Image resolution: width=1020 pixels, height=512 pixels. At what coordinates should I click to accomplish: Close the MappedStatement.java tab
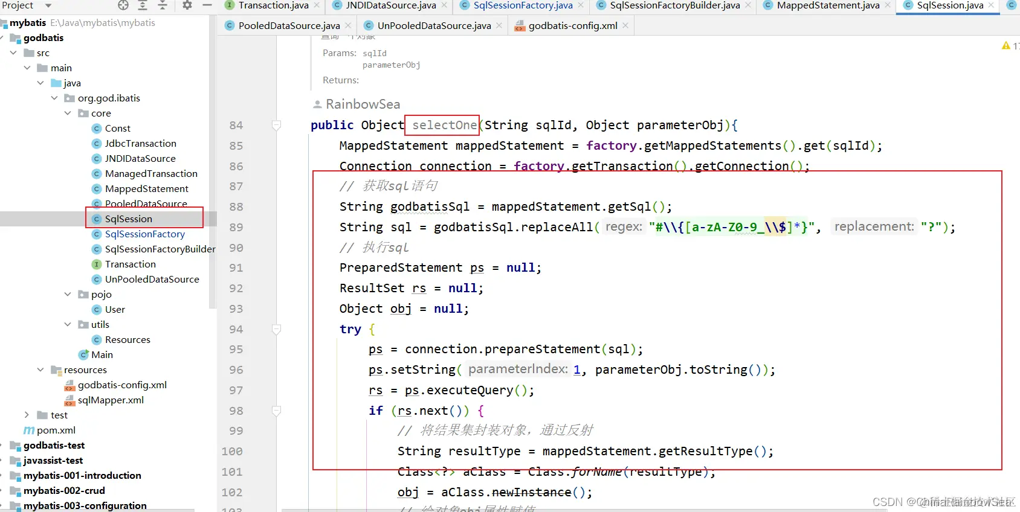(x=888, y=5)
